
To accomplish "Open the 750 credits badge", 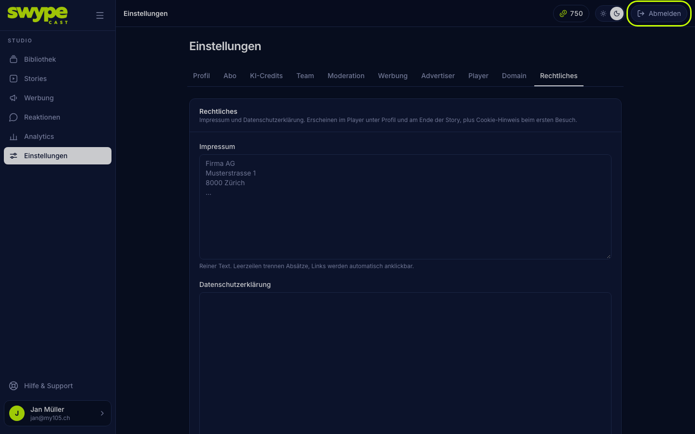I will pos(571,14).
